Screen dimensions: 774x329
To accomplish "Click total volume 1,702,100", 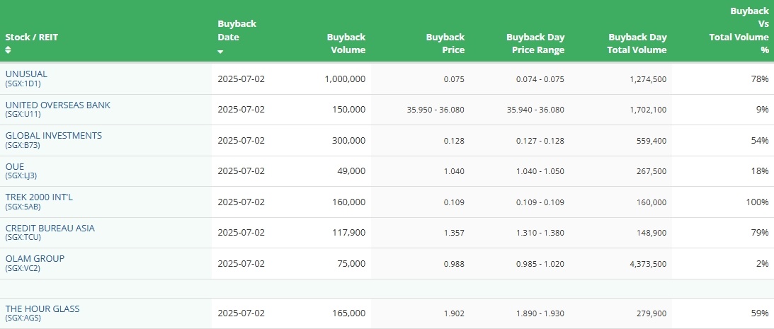I will [648, 110].
